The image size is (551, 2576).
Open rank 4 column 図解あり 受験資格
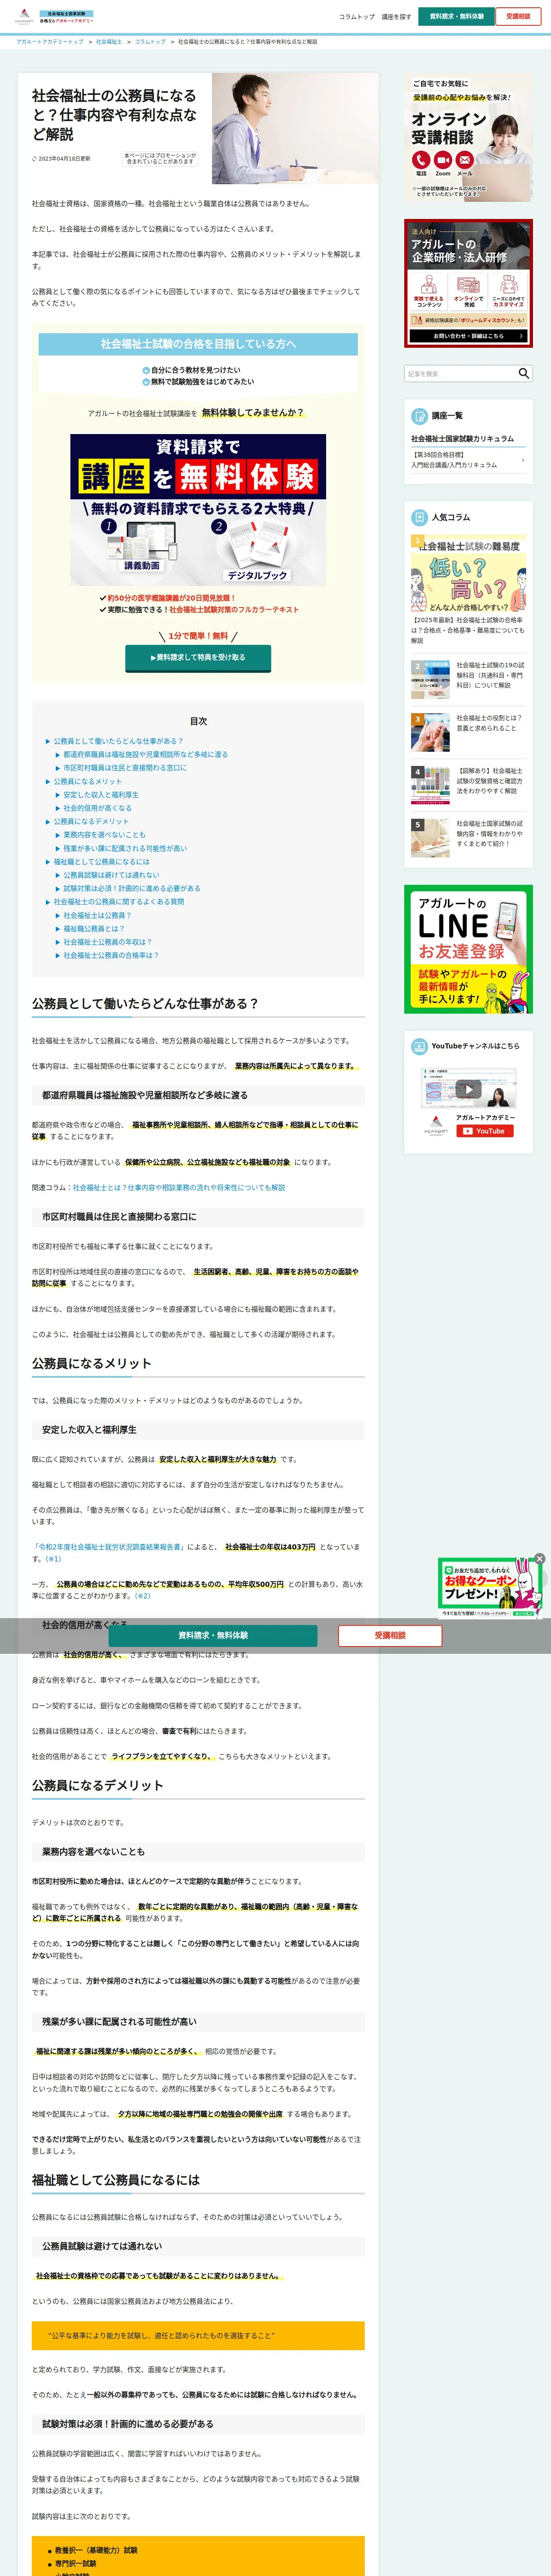tap(468, 784)
